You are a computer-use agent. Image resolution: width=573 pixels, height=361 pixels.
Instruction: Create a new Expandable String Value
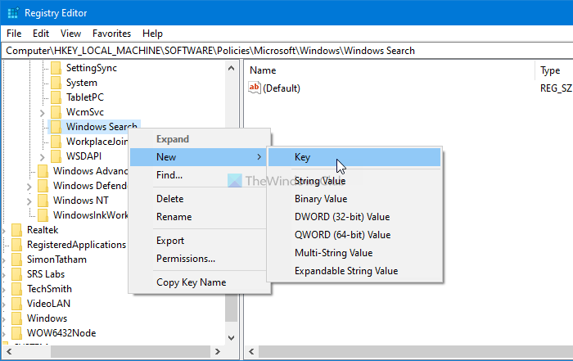point(354,271)
